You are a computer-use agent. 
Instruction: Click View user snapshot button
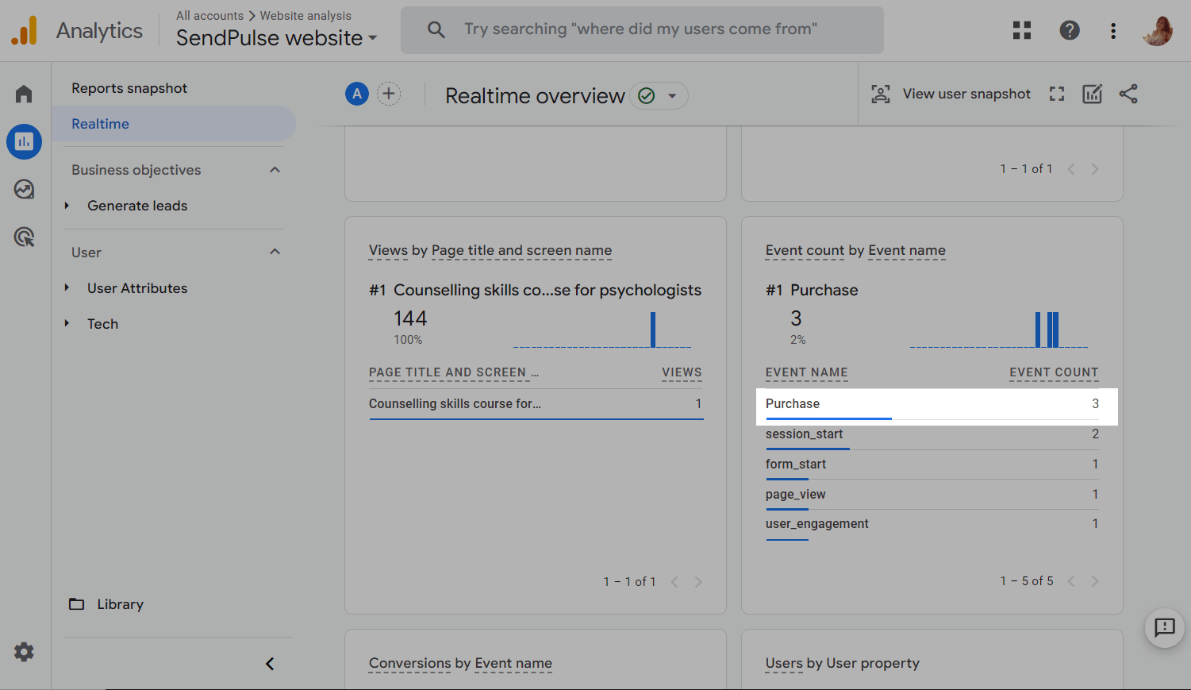pos(951,94)
